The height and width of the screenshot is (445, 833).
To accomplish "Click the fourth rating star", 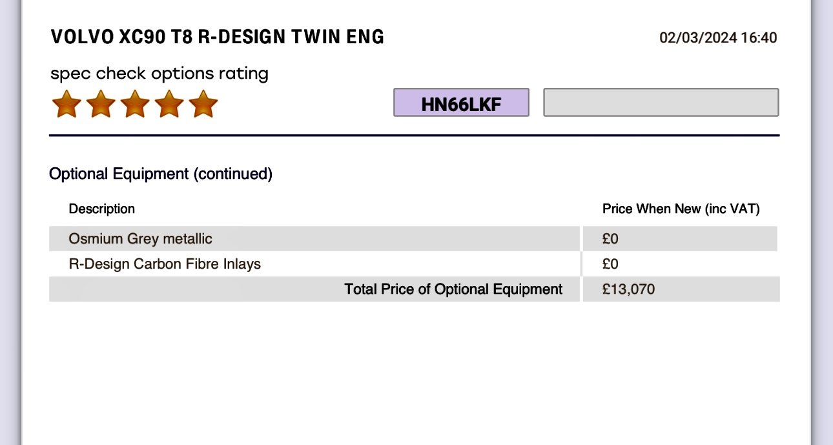I will pyautogui.click(x=169, y=104).
